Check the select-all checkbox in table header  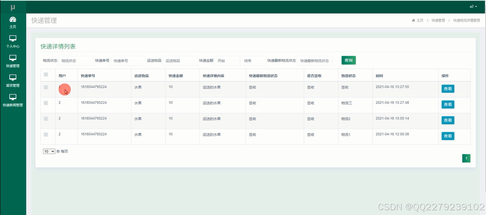coord(46,74)
